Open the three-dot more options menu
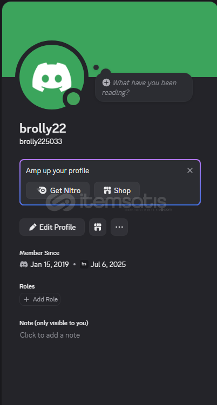 119,227
